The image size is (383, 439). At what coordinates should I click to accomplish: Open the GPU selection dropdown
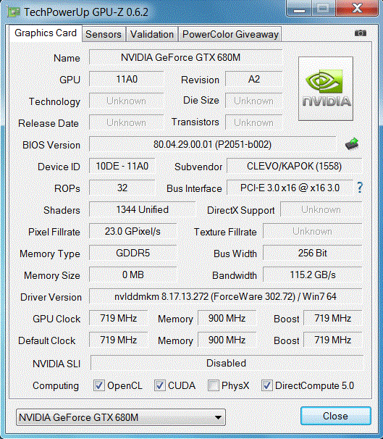pyautogui.click(x=121, y=417)
